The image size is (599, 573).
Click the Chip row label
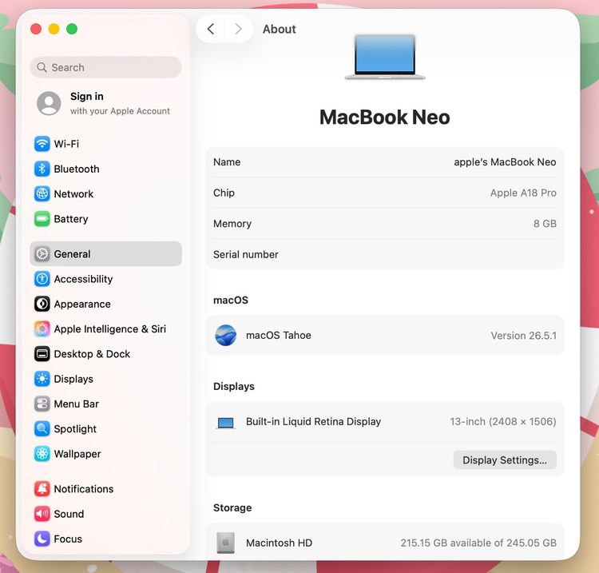(224, 193)
